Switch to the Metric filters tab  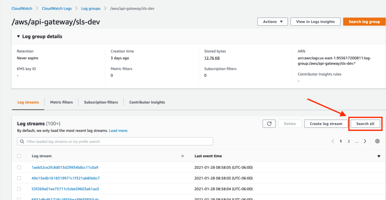click(x=61, y=102)
